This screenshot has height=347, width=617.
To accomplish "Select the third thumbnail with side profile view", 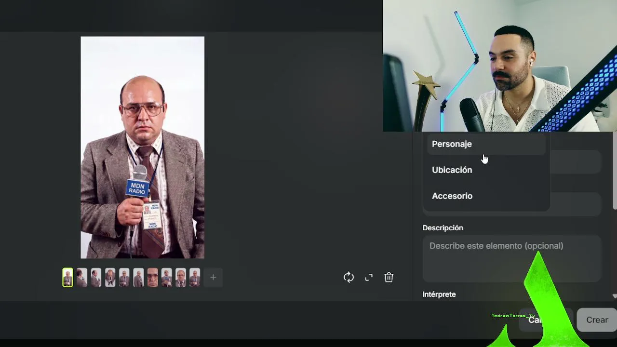I will pos(96,278).
